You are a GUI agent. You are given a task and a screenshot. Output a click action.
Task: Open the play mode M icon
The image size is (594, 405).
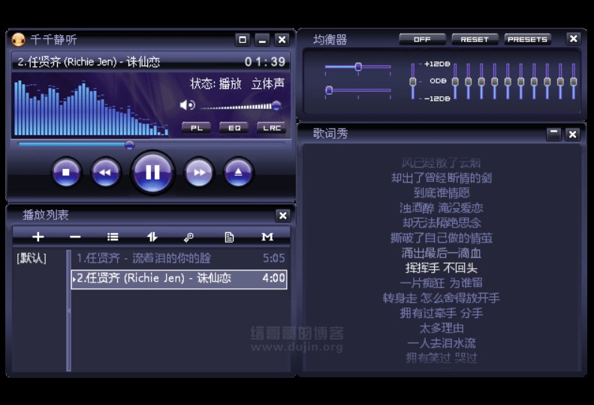(x=267, y=237)
